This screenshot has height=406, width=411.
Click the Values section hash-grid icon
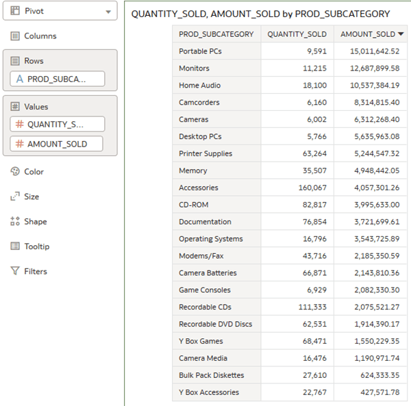tap(15, 107)
